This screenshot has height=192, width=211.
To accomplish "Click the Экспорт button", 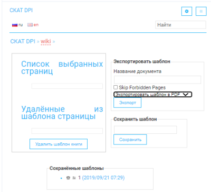I will [x=128, y=103].
